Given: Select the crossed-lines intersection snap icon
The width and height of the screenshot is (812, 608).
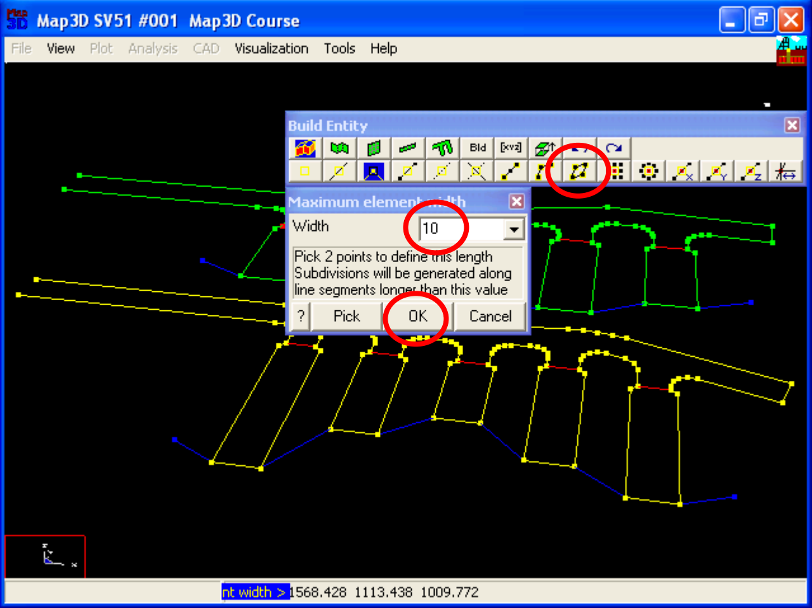Looking at the screenshot, I should coord(477,171).
